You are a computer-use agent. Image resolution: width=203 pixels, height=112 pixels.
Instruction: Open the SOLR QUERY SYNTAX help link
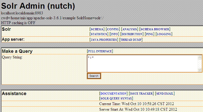point(116,98)
